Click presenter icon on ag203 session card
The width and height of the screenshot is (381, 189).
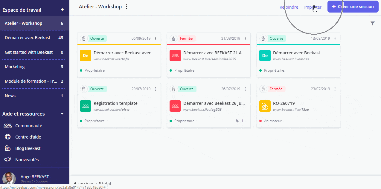click(x=173, y=89)
